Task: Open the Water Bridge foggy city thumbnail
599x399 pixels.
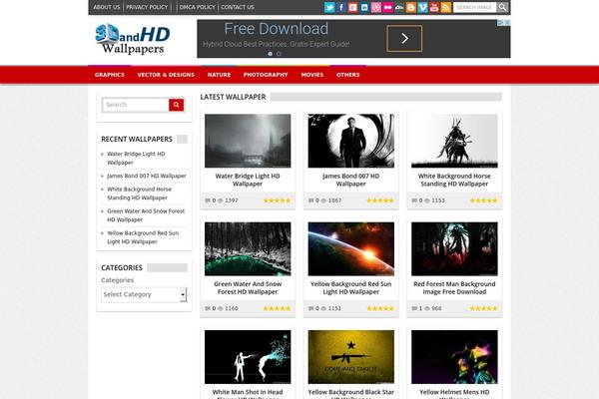Action: click(x=248, y=141)
